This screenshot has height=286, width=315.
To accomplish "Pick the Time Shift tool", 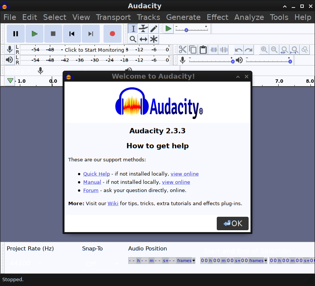I will [143, 39].
